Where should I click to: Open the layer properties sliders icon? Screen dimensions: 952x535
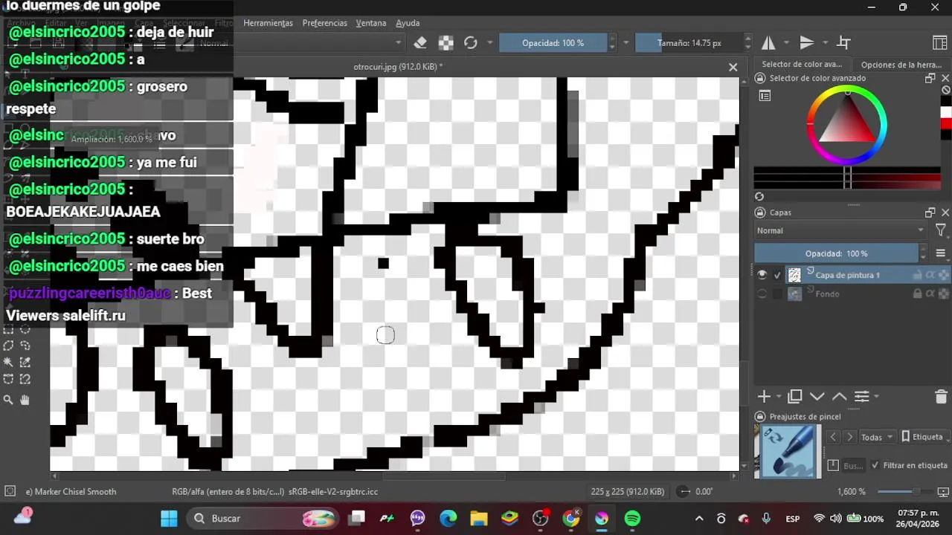861,396
